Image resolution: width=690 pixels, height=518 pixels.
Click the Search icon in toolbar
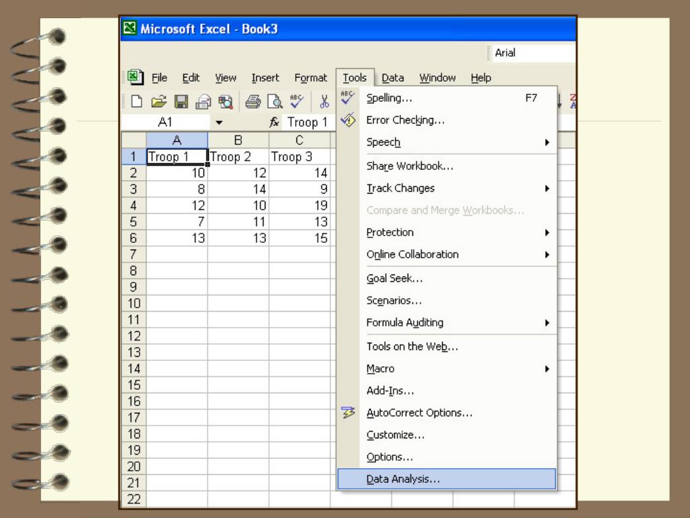[x=226, y=102]
